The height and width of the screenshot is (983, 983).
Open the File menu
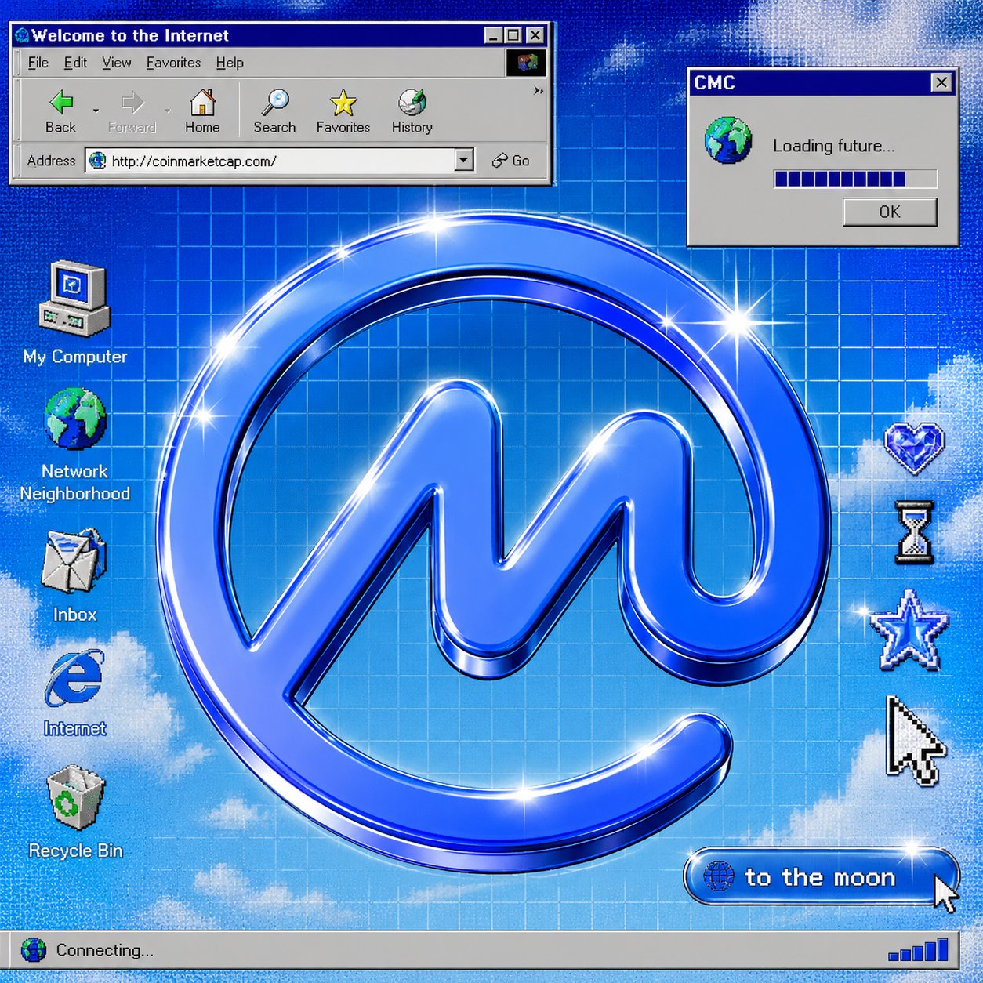(38, 63)
